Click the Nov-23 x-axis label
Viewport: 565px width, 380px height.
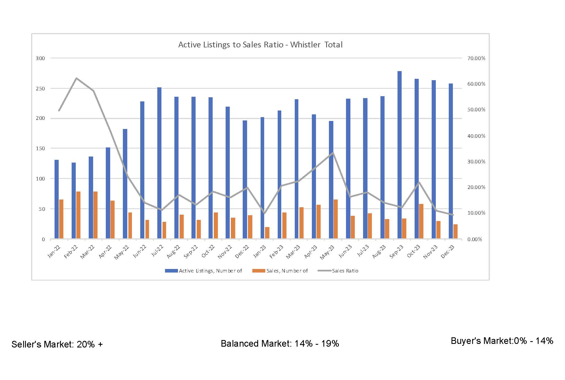(x=430, y=252)
